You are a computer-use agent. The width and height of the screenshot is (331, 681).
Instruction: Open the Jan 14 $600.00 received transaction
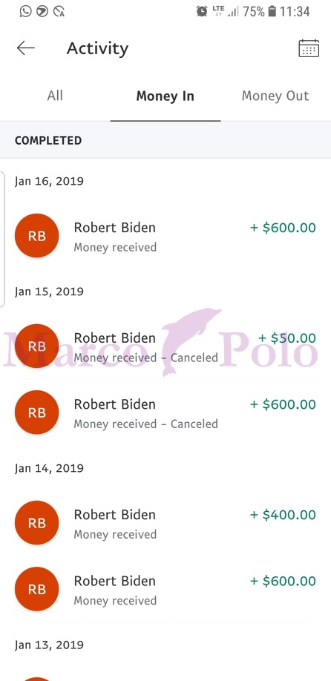click(165, 589)
